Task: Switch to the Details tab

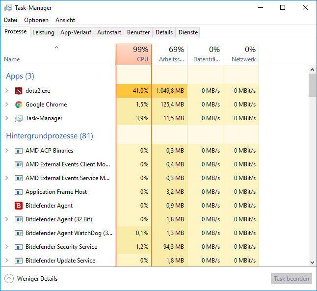Action: 164,32
